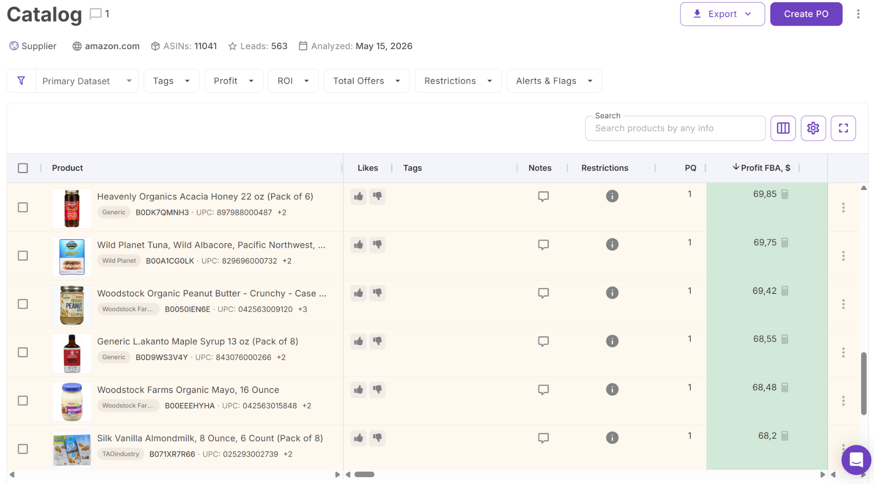Dislike Woodstock Farms Organic Mayo
Image resolution: width=874 pixels, height=484 pixels.
[x=377, y=390]
